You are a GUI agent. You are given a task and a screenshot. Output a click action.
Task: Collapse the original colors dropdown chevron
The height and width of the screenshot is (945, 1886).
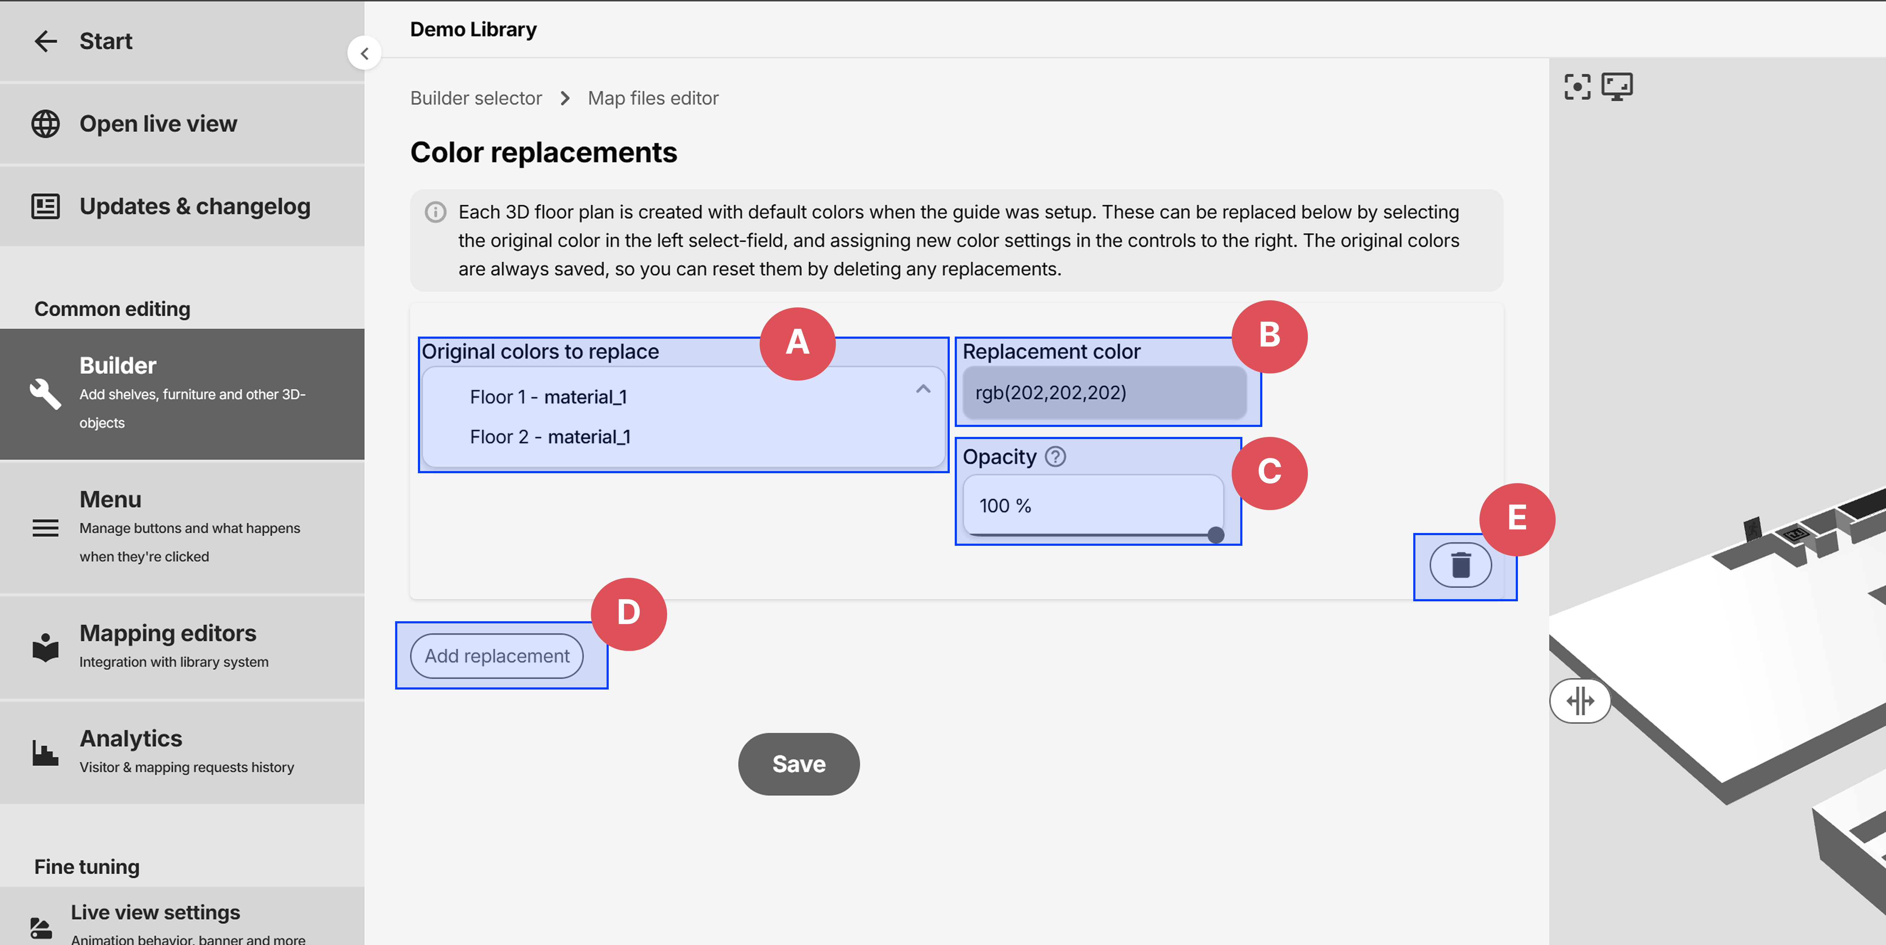[x=922, y=389]
